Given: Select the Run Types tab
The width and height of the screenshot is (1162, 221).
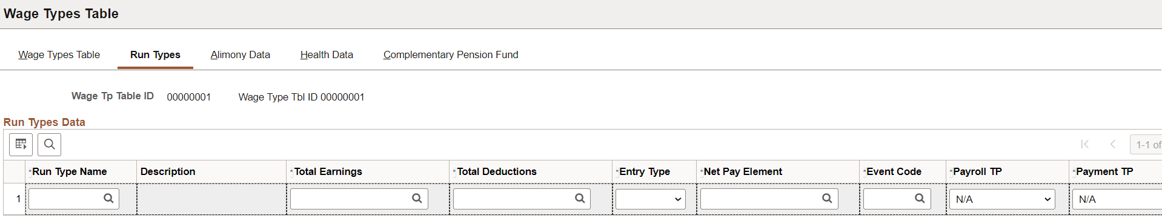Looking at the screenshot, I should coord(155,54).
